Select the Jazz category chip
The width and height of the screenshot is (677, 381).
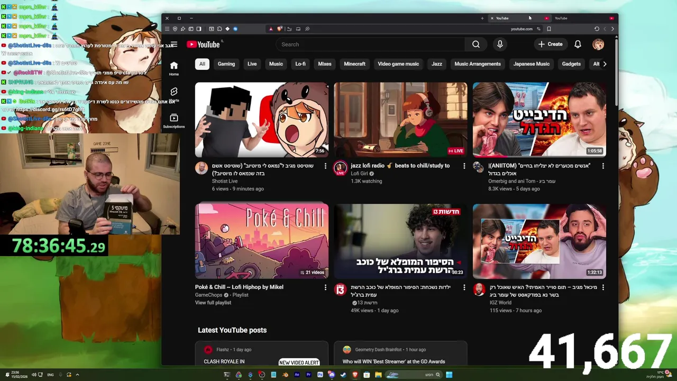[437, 64]
